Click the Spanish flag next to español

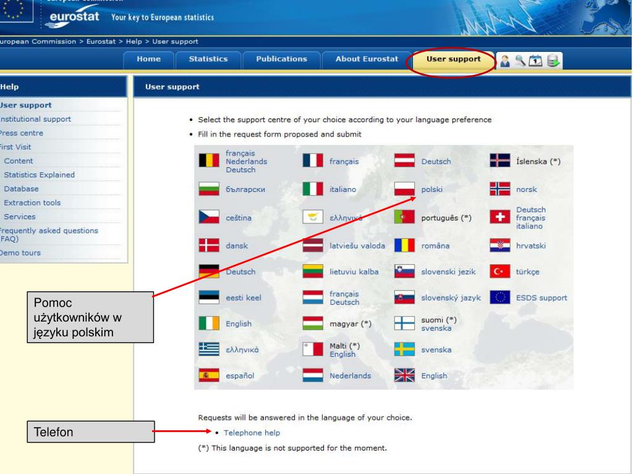click(209, 375)
